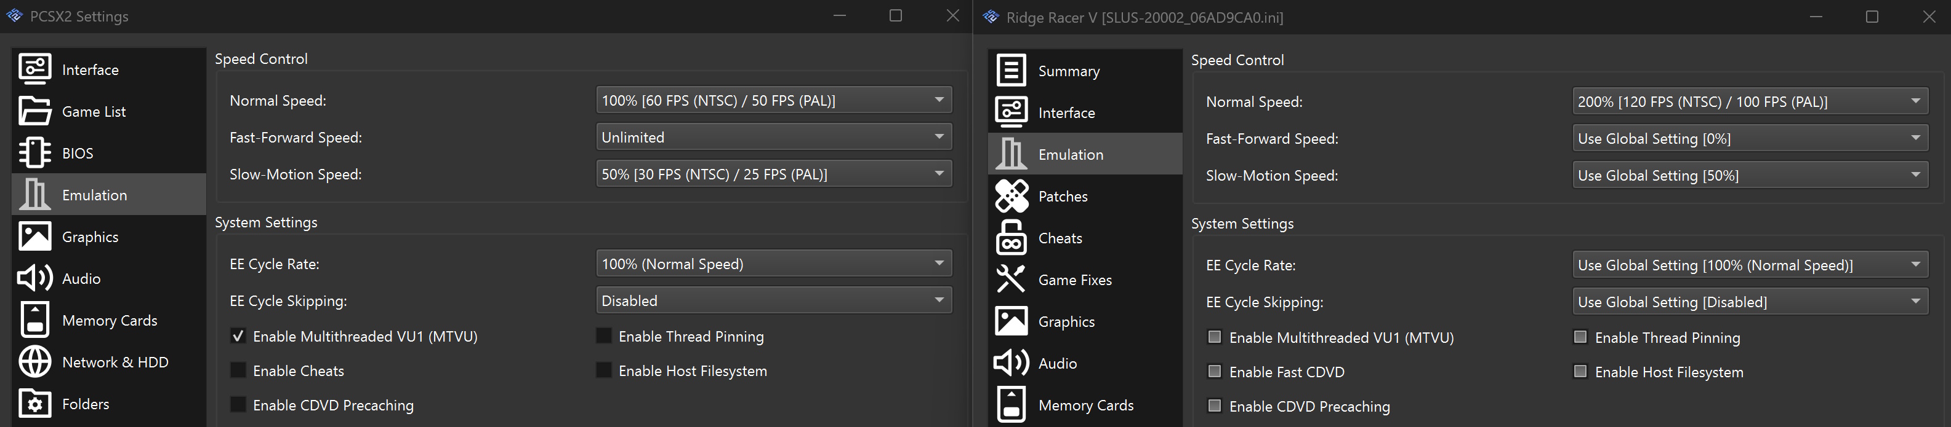
Task: Expand the per-game EE Cycle Rate Use Global Setting dropdown
Action: [x=1750, y=265]
